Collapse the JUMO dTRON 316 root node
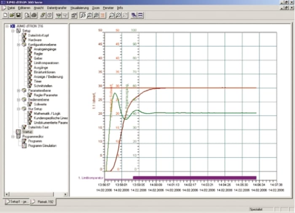Viewport: 295px width, 213px height. pos(7,26)
